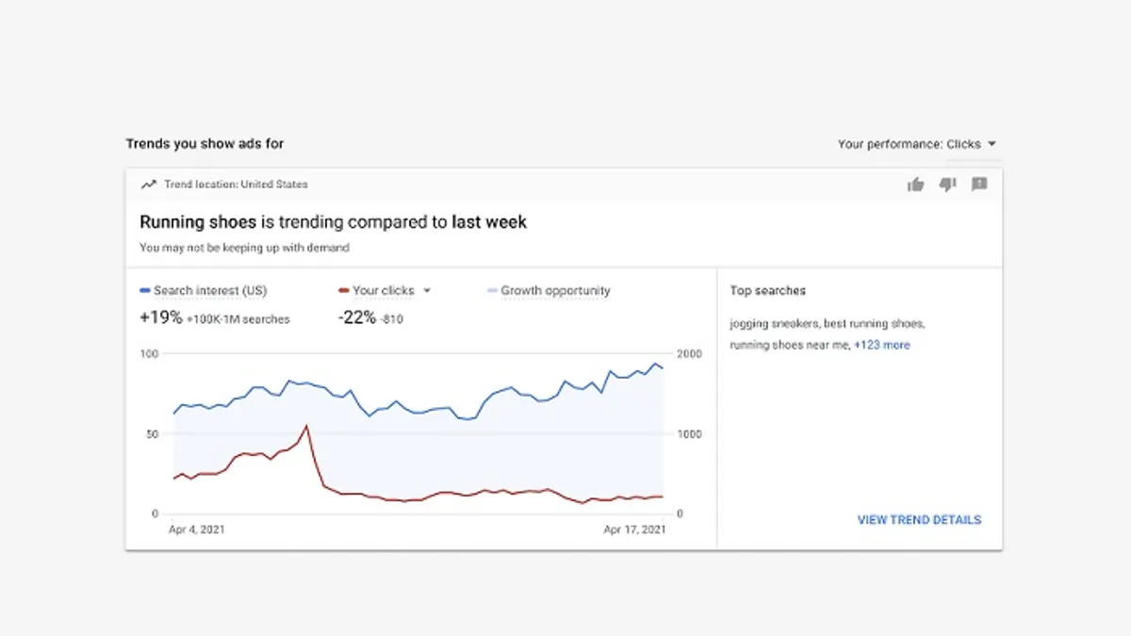
Task: Click the blue Search interest legend marker
Action: click(x=145, y=291)
